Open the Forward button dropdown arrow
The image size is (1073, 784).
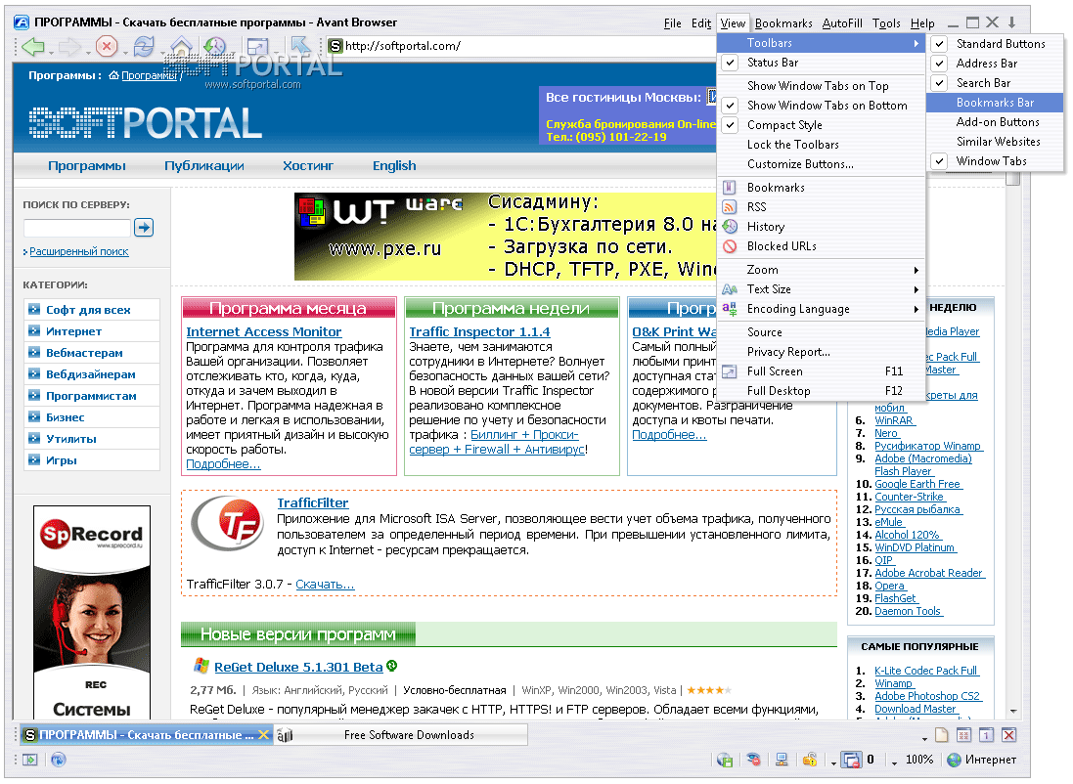(88, 51)
